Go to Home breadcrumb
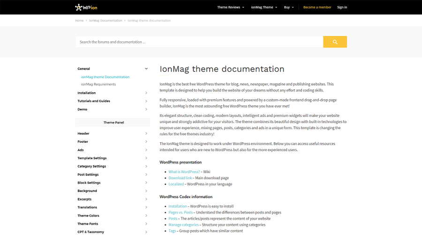The width and height of the screenshot is (422, 235). tap(79, 21)
